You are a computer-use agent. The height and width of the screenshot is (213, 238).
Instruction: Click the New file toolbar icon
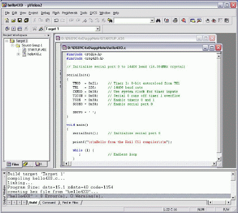(x=7, y=20)
